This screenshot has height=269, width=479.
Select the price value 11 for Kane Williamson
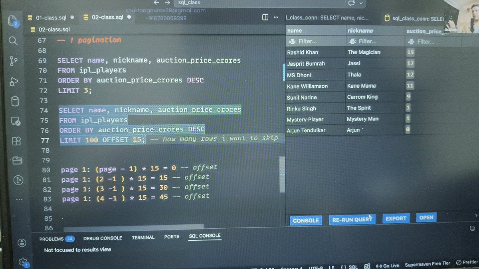click(410, 85)
